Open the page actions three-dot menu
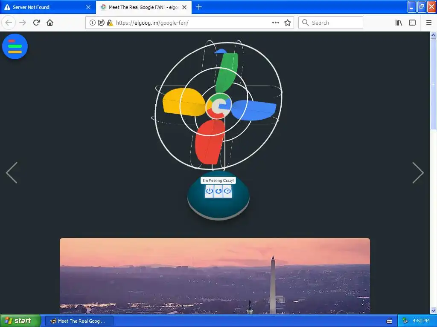Screen dimensions: 437x327 pyautogui.click(x=275, y=23)
